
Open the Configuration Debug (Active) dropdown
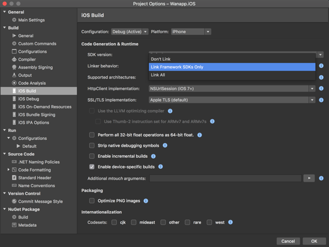[130, 31]
